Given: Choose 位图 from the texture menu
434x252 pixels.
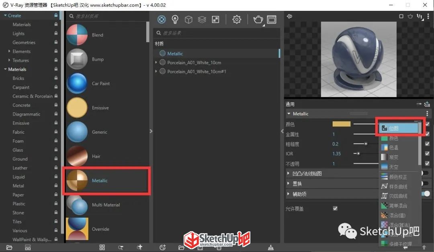Looking at the screenshot, I should click(x=399, y=128).
